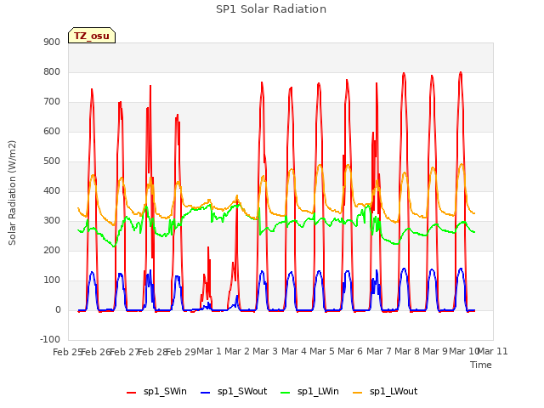The height and width of the screenshot is (408, 544).
Task: Click the Mar 2 x-axis label
Action: tap(237, 352)
